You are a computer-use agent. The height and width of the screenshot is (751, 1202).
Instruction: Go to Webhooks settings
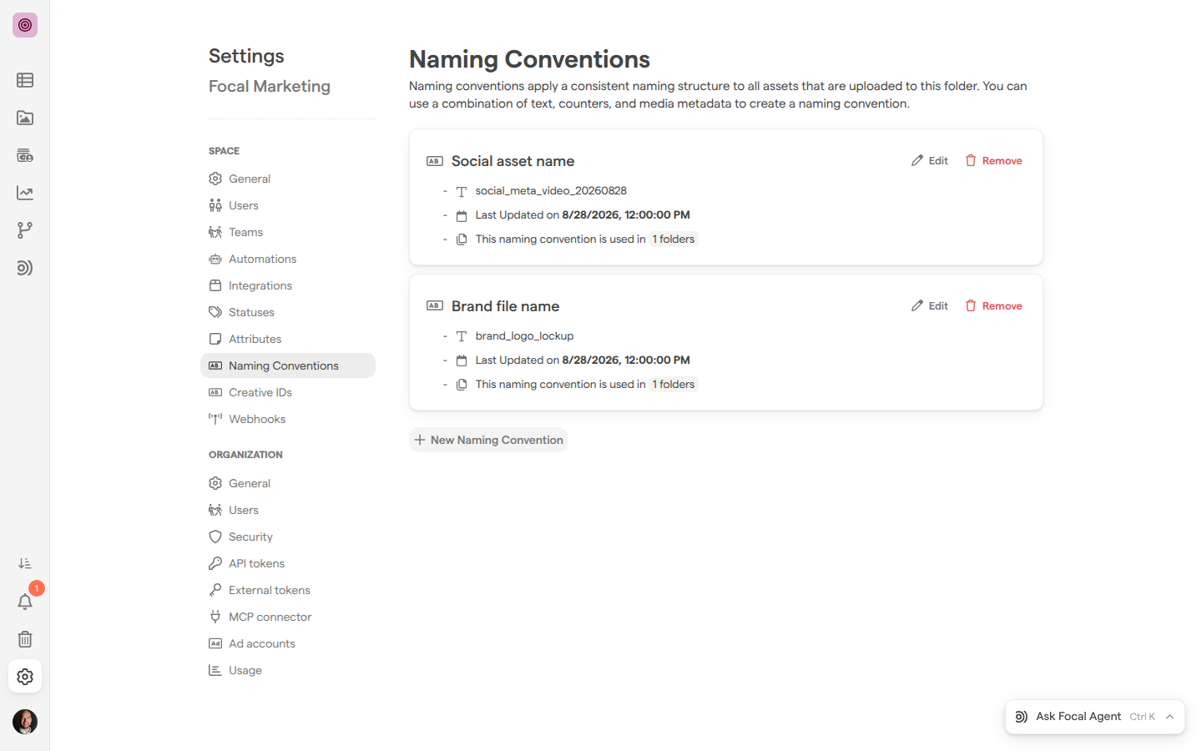coord(288,419)
